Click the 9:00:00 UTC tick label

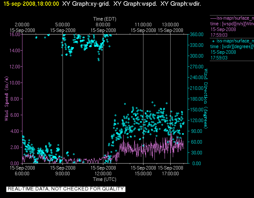pyautogui.click(x=63, y=174)
